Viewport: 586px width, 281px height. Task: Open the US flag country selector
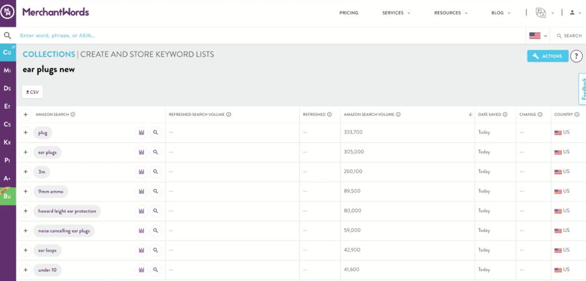(x=538, y=36)
